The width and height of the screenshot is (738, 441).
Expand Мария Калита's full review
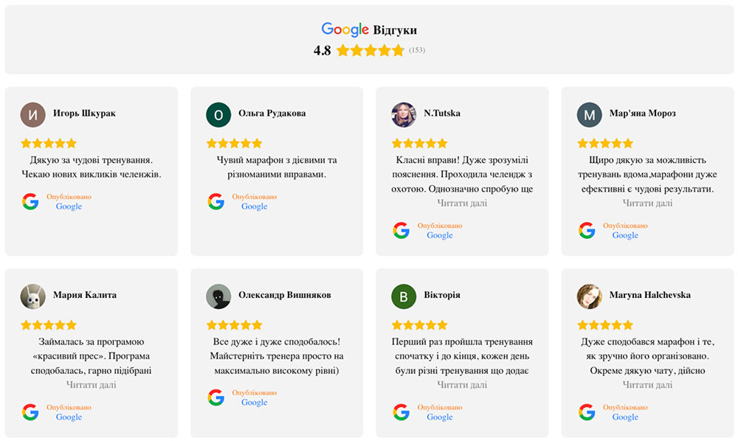click(x=92, y=384)
